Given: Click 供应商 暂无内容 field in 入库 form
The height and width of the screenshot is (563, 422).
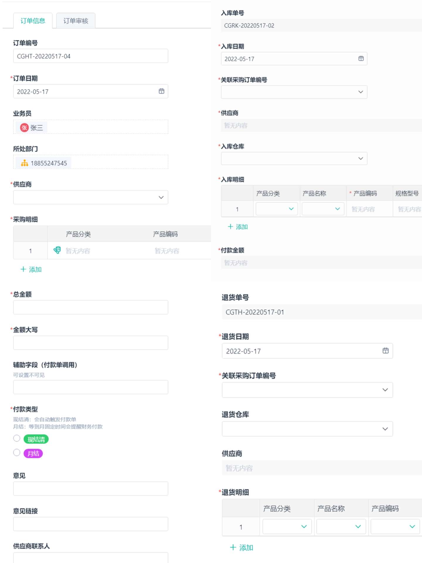Looking at the screenshot, I should [321, 126].
